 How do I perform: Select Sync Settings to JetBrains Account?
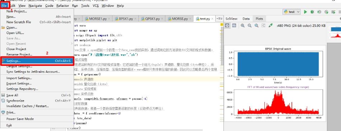[x=37, y=72]
